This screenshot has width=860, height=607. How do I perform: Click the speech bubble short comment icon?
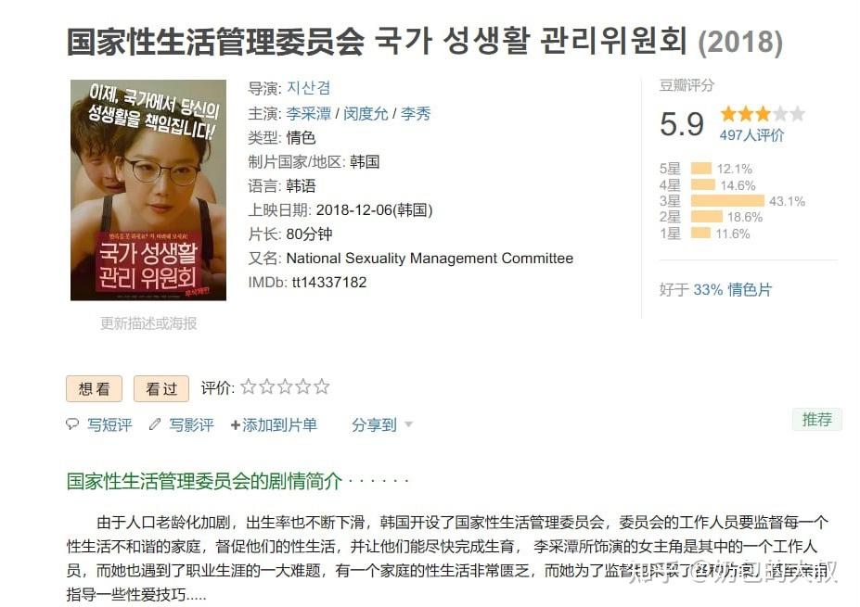tap(72, 424)
